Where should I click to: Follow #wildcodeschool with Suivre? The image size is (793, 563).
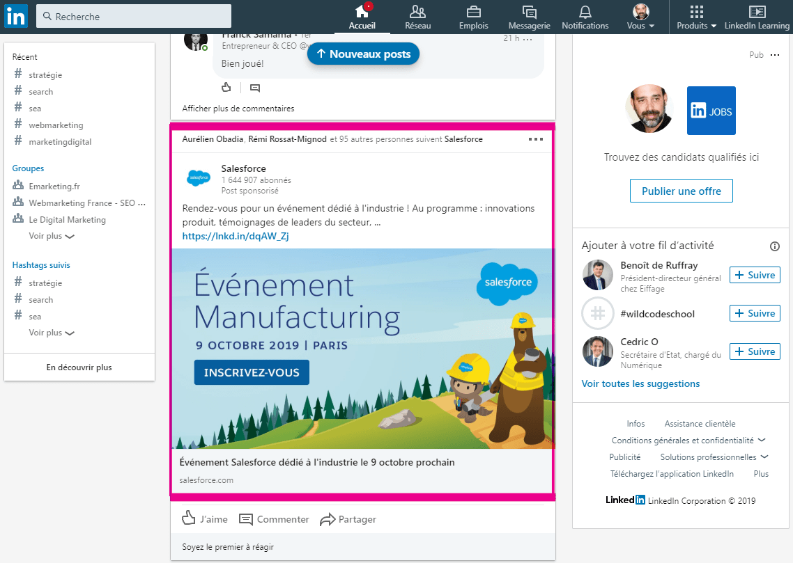[x=755, y=313]
